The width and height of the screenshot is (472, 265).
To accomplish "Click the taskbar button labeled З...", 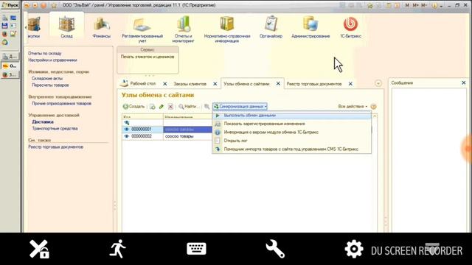I will (x=10, y=75).
